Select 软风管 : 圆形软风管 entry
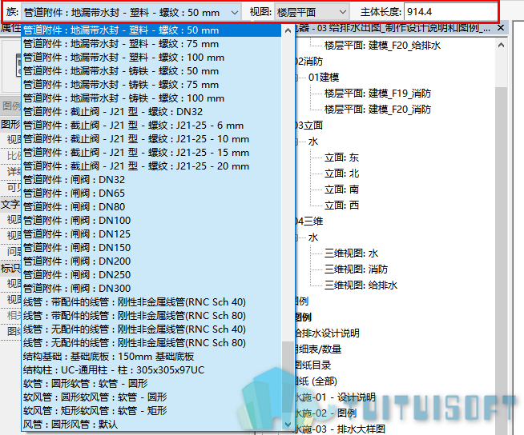 point(151,397)
